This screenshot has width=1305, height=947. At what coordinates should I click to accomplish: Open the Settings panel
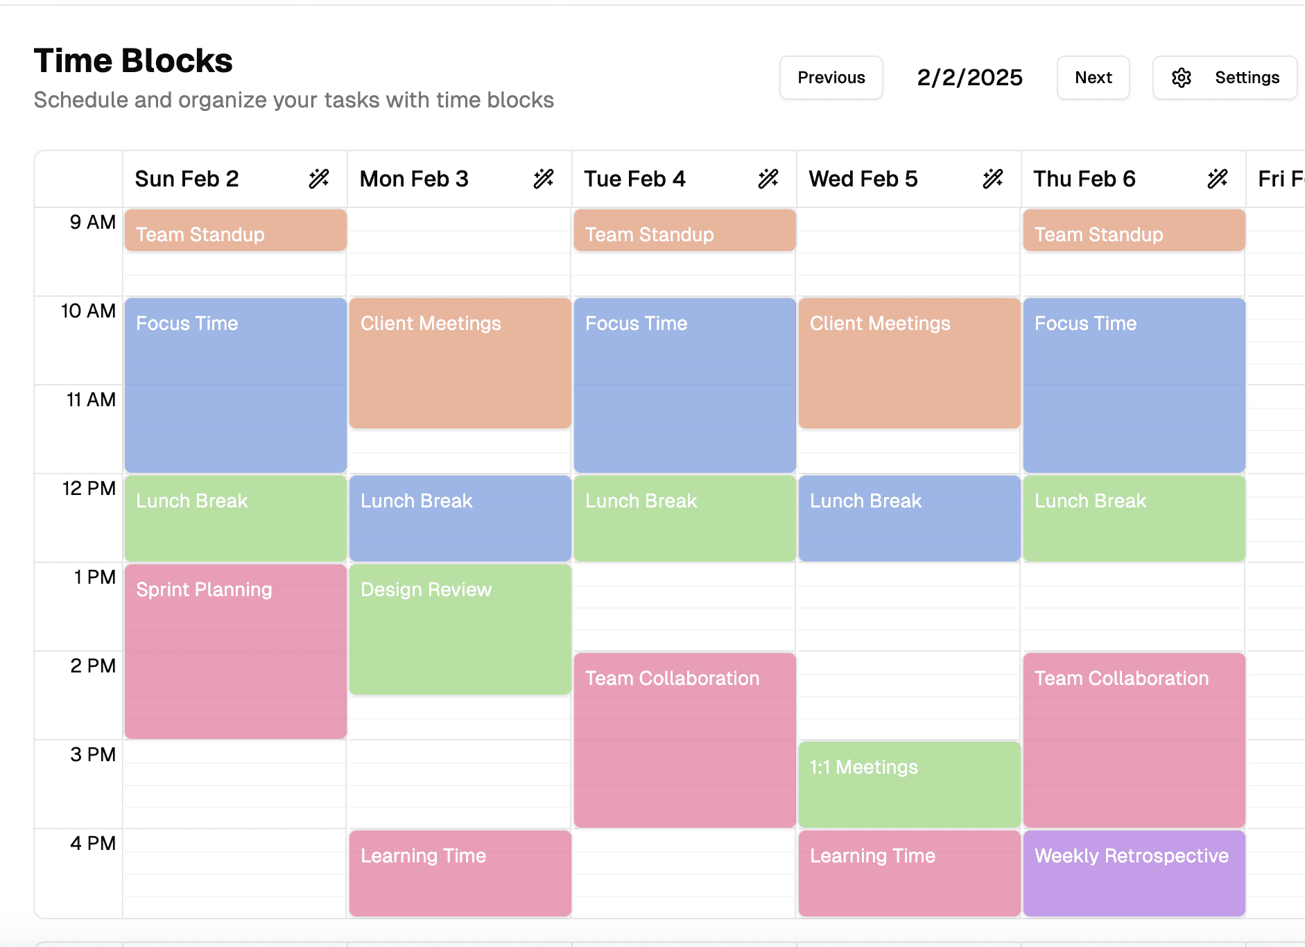(x=1225, y=78)
